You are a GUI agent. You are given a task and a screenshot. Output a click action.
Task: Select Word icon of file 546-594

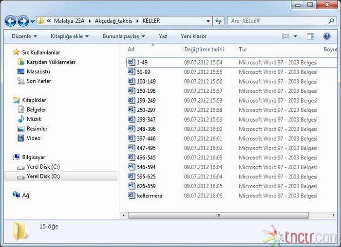[x=132, y=167]
